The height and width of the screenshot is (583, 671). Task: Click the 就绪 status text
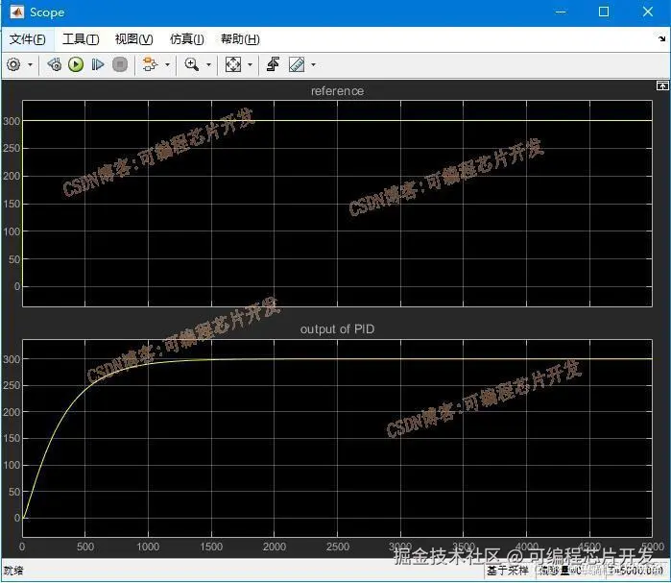coord(13,571)
